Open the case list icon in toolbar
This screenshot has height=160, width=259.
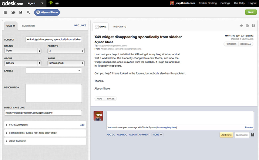6,12
